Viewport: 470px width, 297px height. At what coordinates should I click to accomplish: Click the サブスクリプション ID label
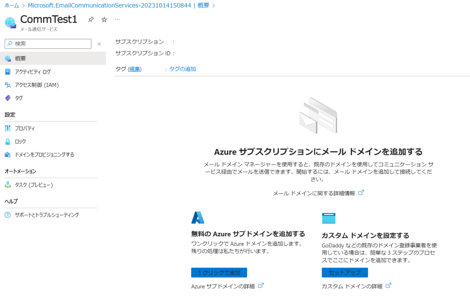143,53
